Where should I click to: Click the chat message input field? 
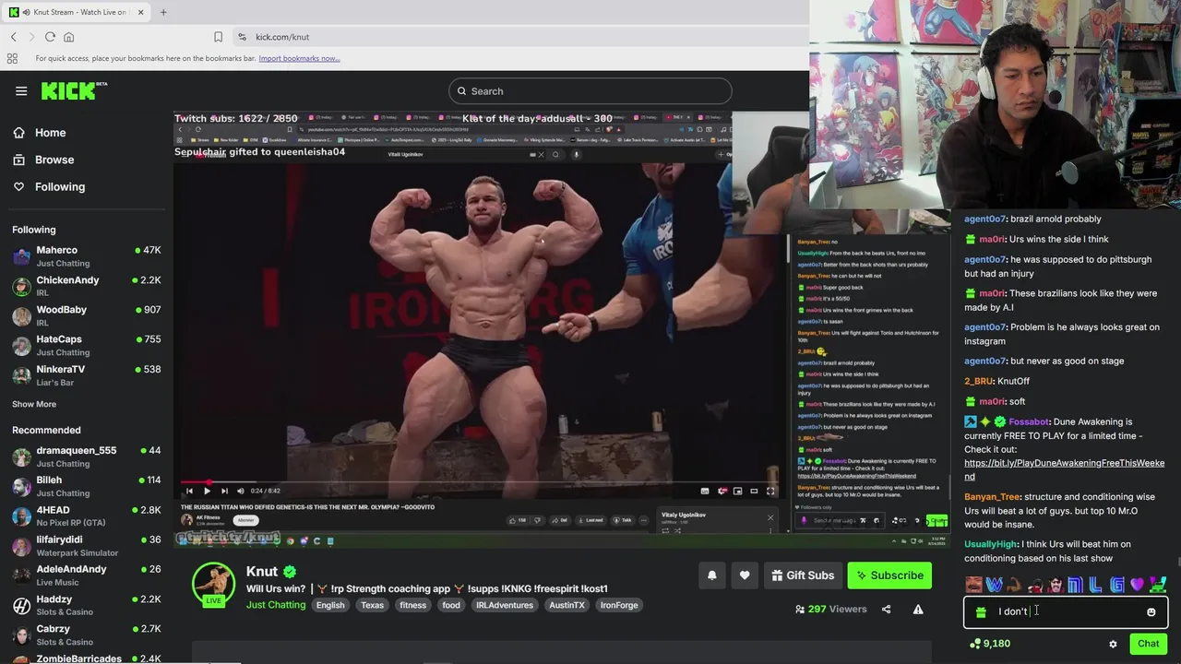[1066, 611]
